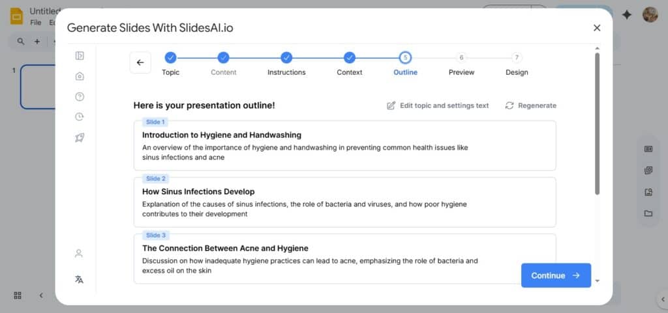Select the Design step number 7
This screenshot has height=313, width=668.
pos(517,58)
